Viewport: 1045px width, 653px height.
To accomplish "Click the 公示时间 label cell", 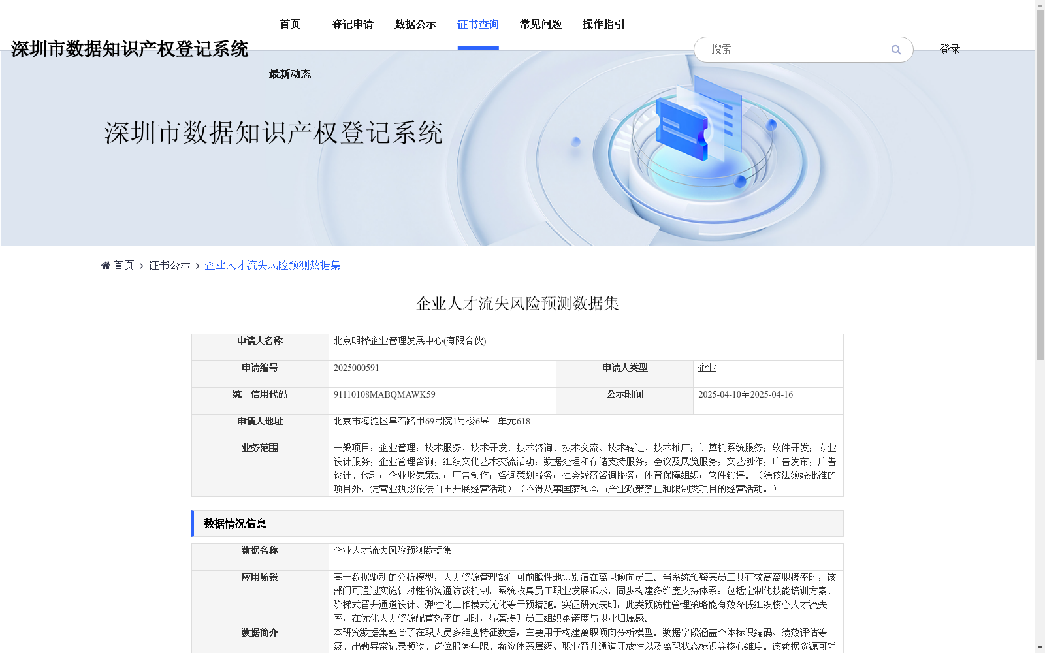I will point(624,401).
